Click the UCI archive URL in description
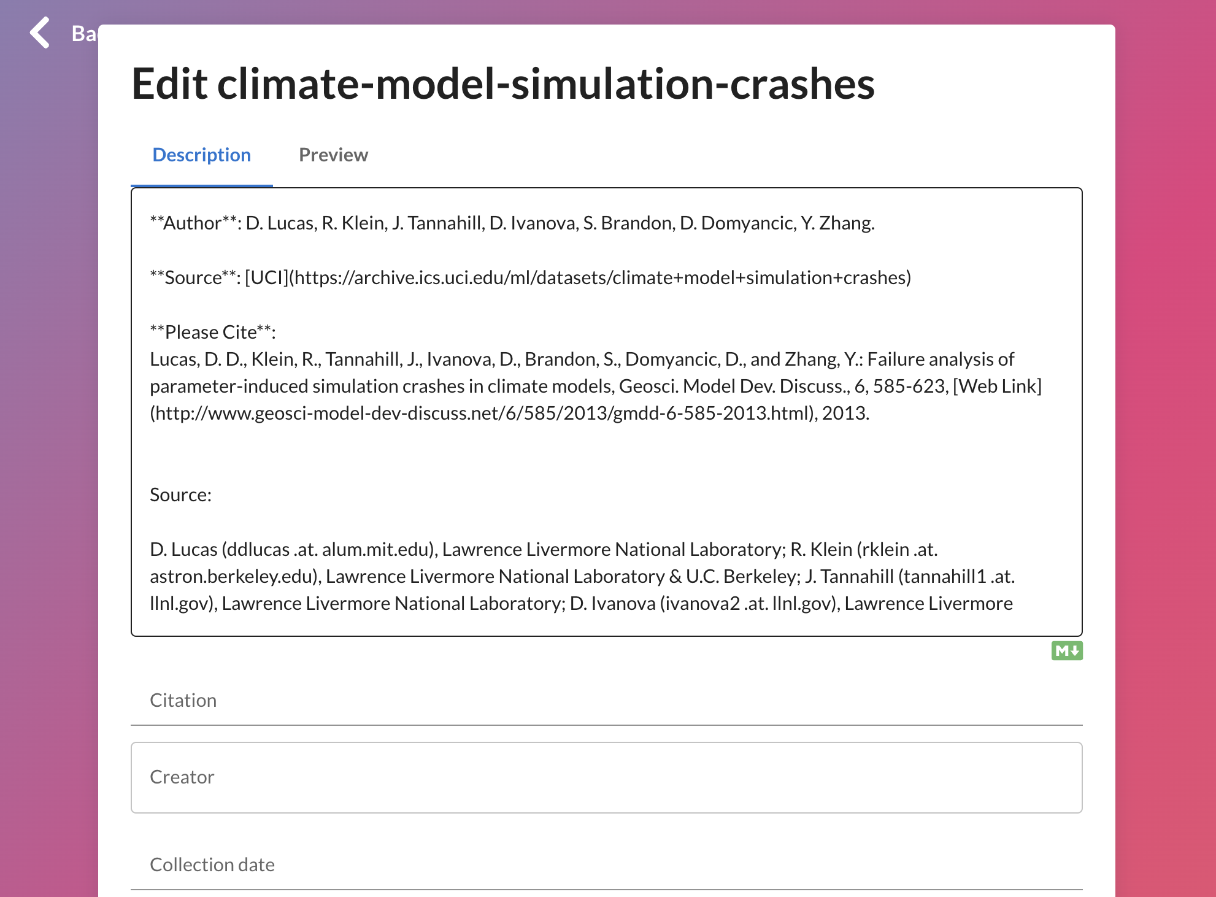The width and height of the screenshot is (1216, 897). click(599, 278)
